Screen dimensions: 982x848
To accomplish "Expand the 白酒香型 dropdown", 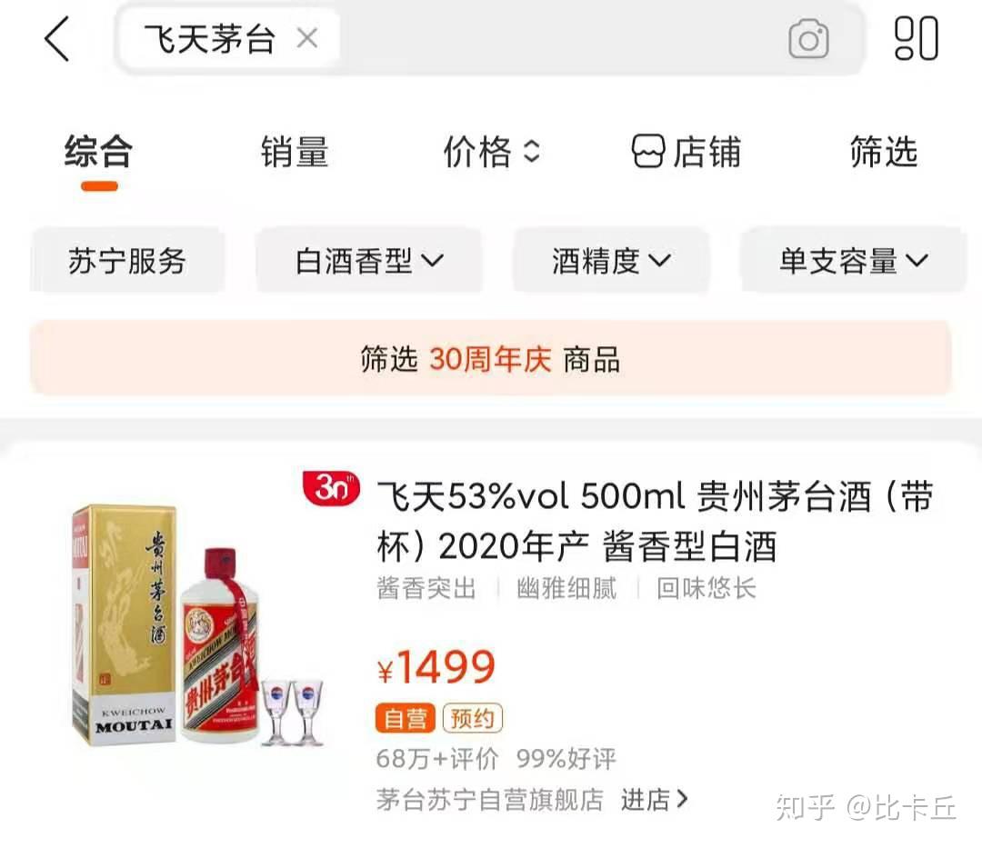I will pos(369,261).
